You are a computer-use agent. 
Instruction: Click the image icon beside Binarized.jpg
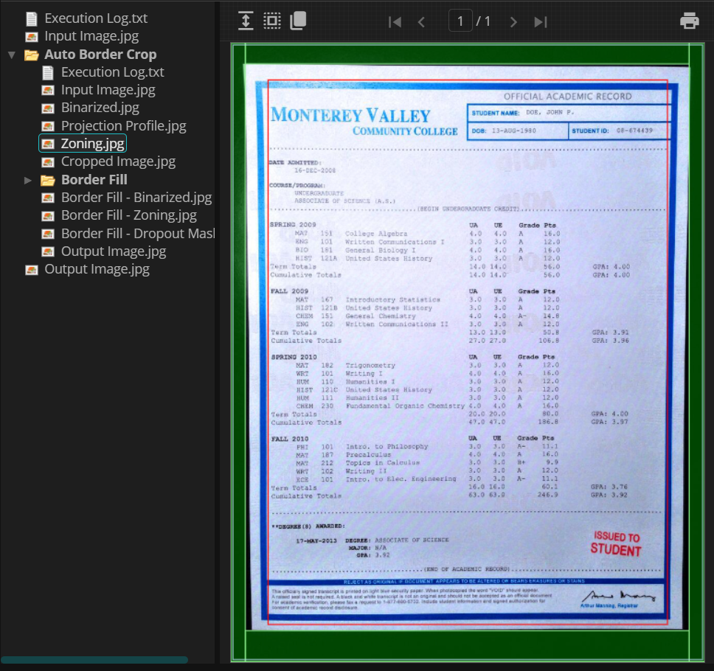48,108
